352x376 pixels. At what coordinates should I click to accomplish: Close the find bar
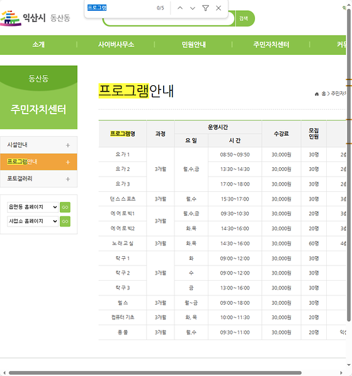219,8
